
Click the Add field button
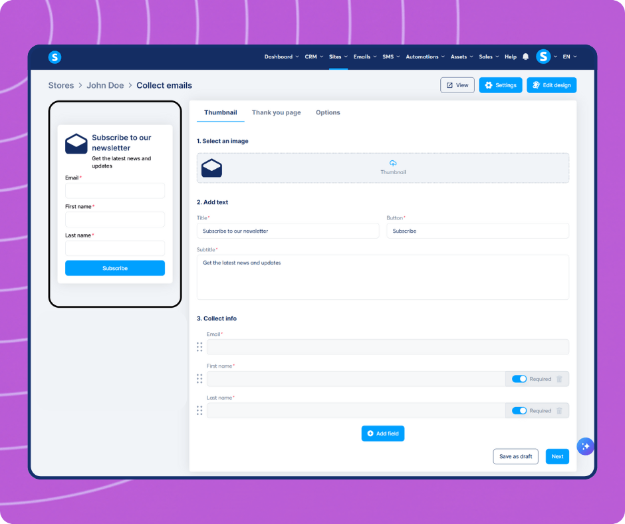pos(383,434)
